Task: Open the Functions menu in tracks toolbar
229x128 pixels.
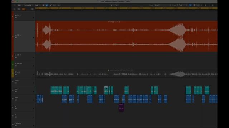Action: (x=28, y=5)
